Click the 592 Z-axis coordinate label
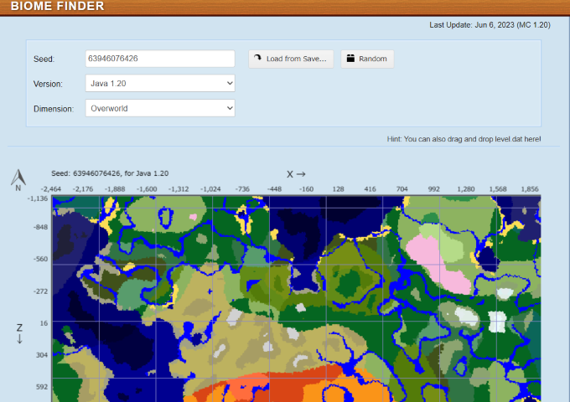Screen dimensions: 570x402 pos(42,387)
